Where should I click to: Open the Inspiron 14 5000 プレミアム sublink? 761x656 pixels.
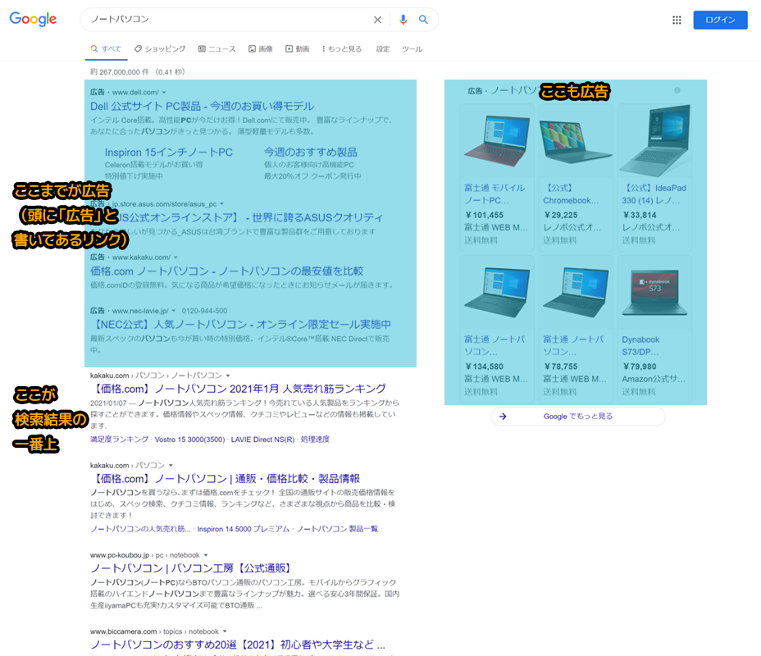244,529
